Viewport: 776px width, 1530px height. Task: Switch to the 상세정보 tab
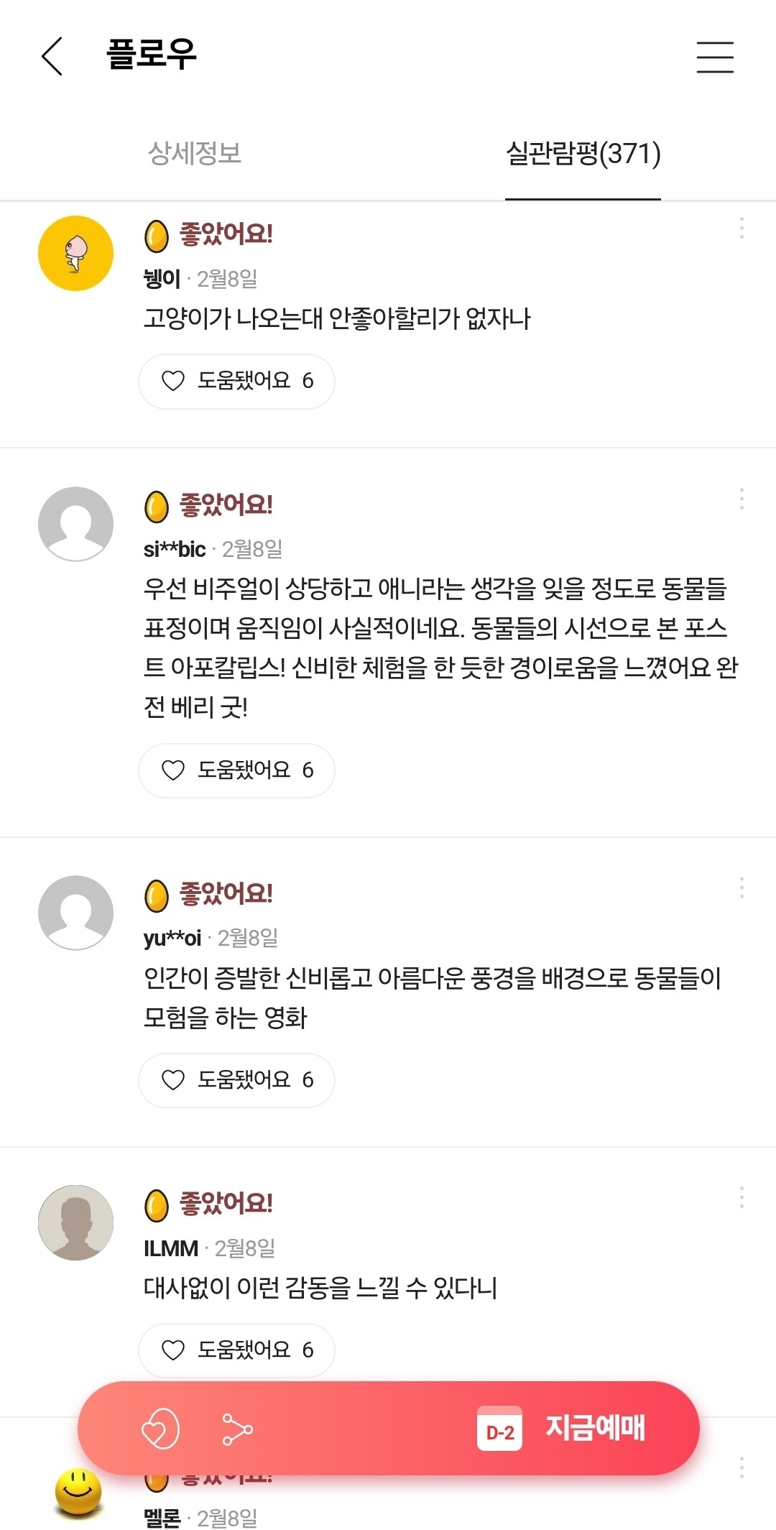pos(194,153)
